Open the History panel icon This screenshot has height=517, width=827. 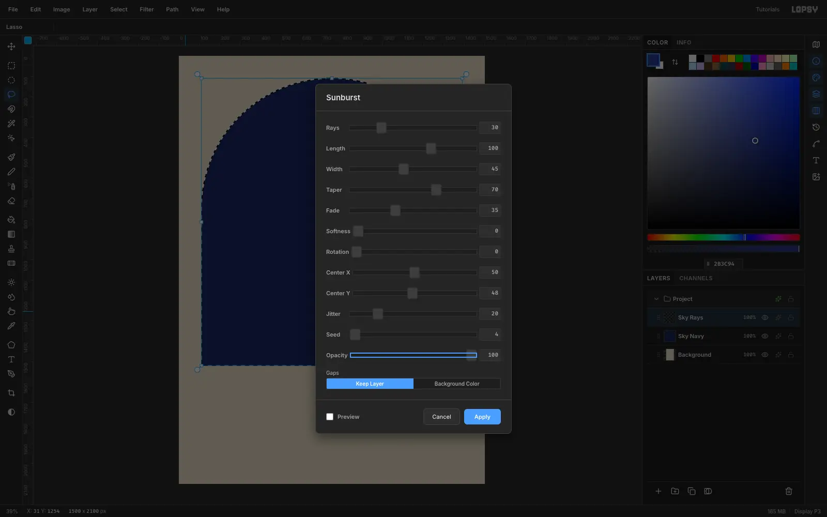tap(816, 127)
